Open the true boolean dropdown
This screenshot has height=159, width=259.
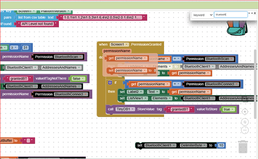229,109
